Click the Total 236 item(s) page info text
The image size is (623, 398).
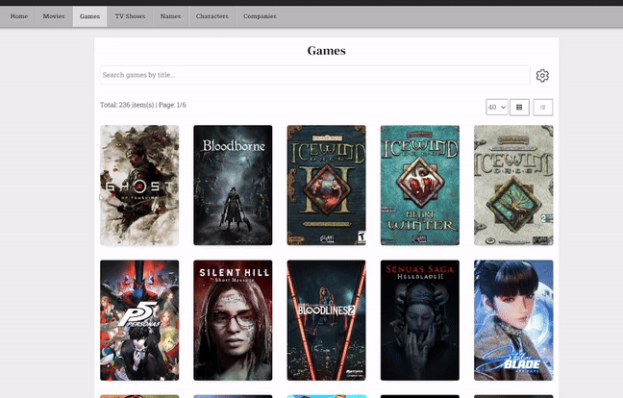(x=143, y=105)
